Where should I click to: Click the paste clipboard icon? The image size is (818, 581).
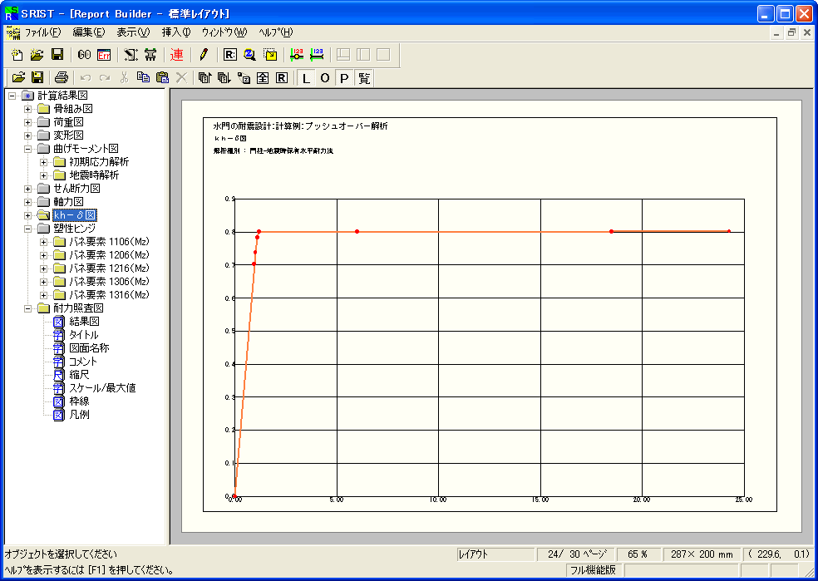(162, 78)
